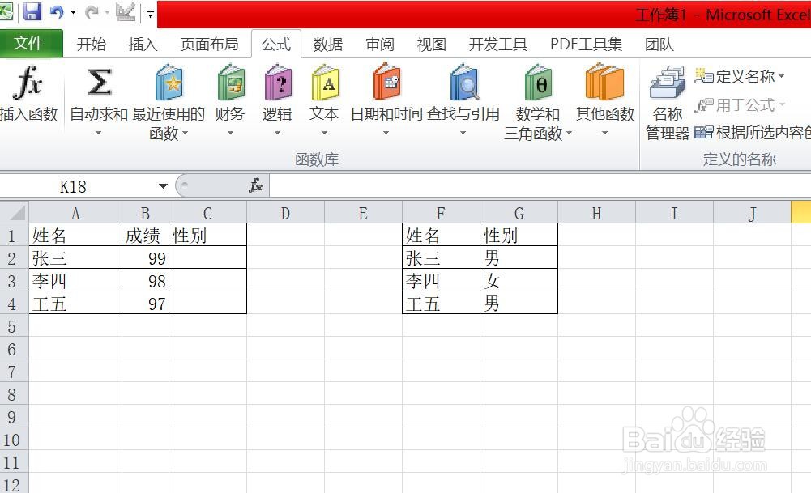Screen dimensions: 811x493
Task: Open the Name Manager (名称管理器)
Action: tap(668, 102)
